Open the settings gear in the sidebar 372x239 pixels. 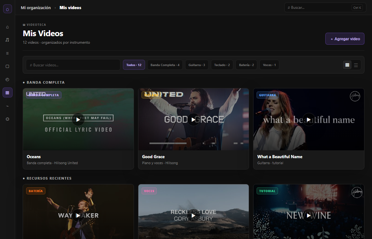tap(7, 119)
